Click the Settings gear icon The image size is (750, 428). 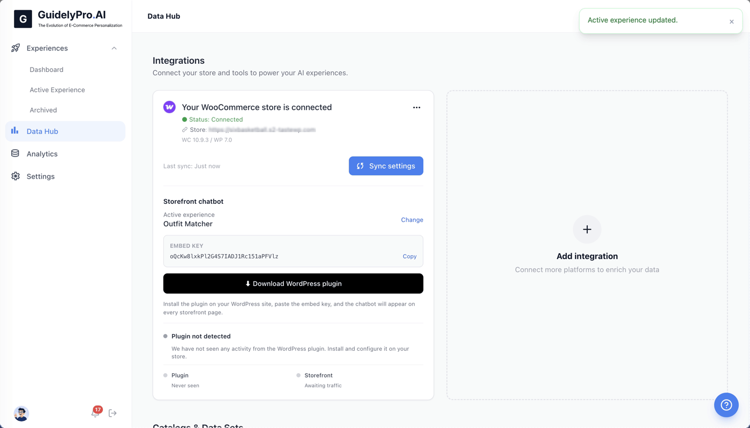pyautogui.click(x=16, y=176)
